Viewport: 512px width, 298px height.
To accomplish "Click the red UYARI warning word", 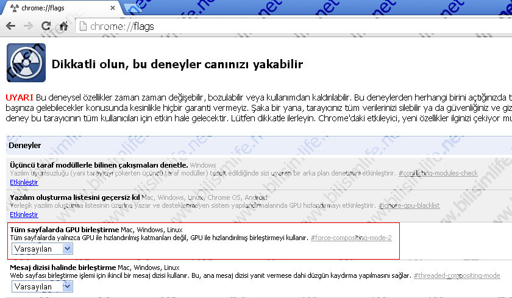I will coord(20,98).
